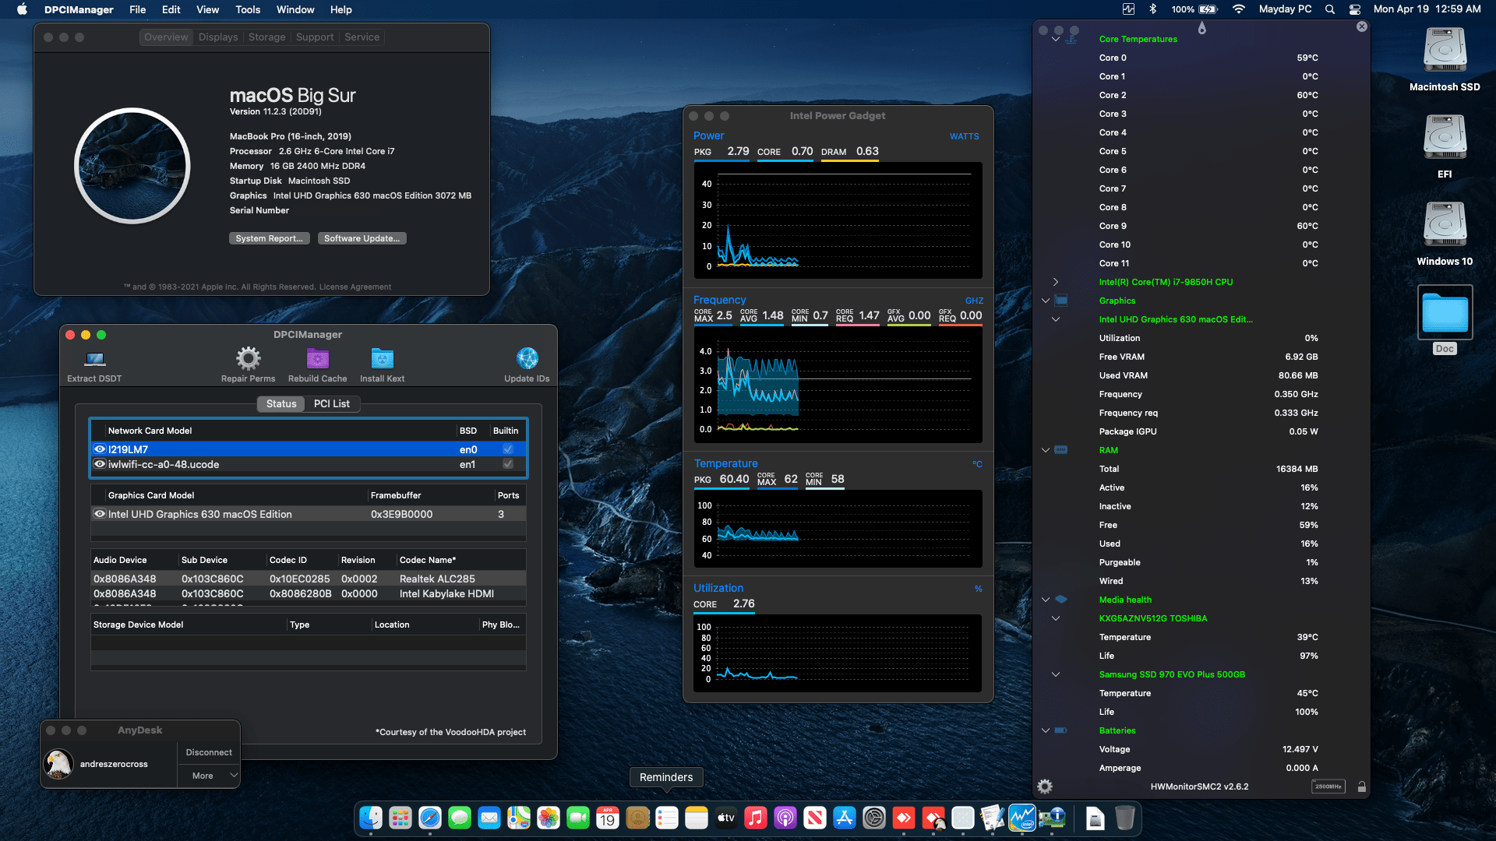Collapse the Batteries section
1496x841 pixels.
(1046, 730)
